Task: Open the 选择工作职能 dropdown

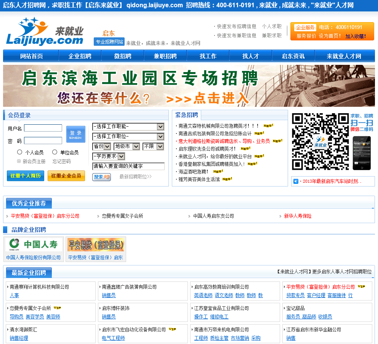Action: pos(128,127)
